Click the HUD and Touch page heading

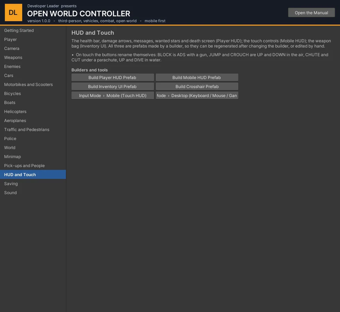click(x=93, y=33)
